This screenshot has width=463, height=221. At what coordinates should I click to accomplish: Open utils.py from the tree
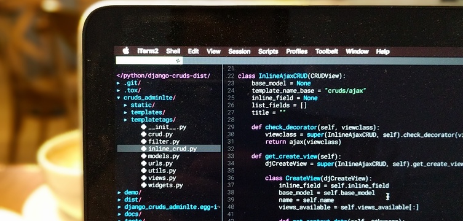(162, 171)
